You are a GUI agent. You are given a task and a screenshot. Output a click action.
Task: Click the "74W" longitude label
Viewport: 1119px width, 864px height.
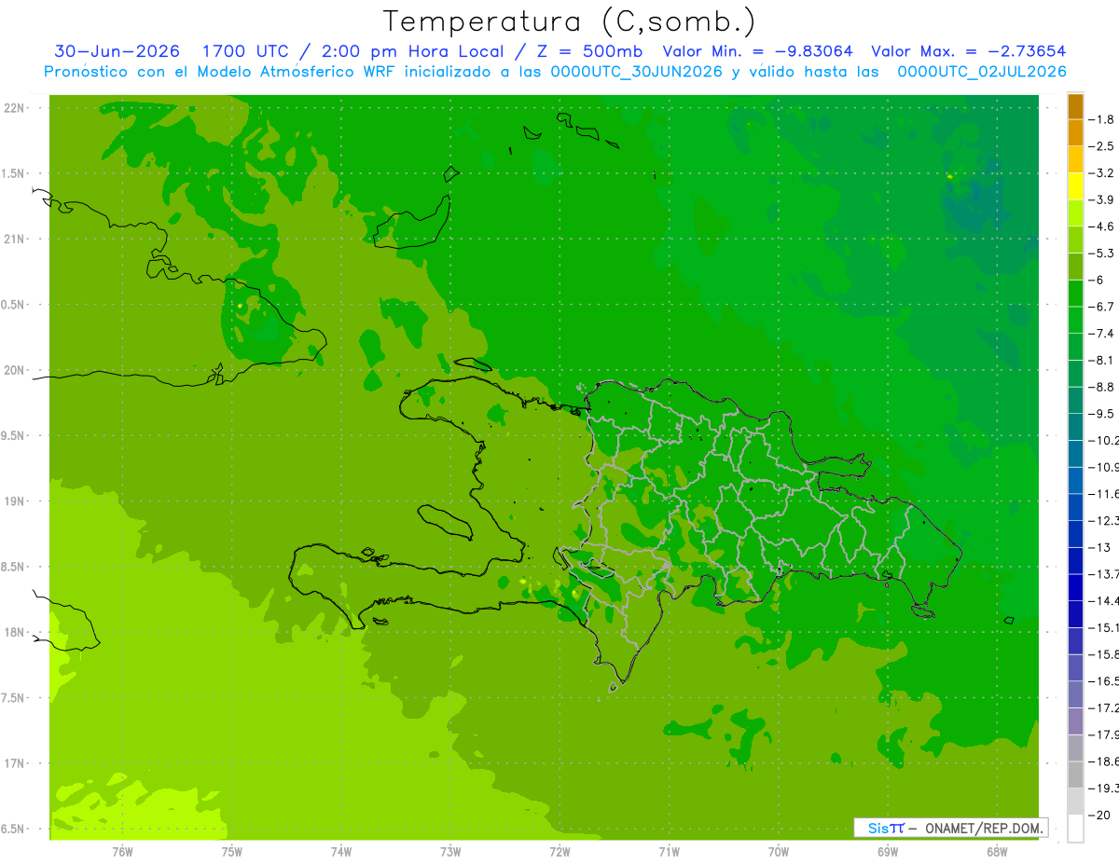tap(340, 851)
